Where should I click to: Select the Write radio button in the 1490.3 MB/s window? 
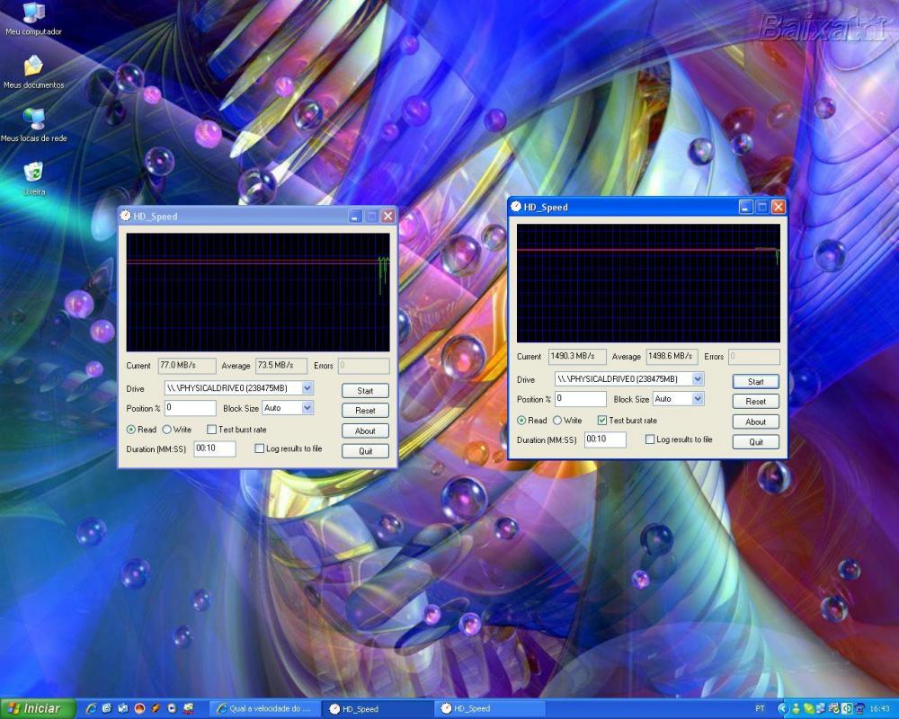pos(557,421)
